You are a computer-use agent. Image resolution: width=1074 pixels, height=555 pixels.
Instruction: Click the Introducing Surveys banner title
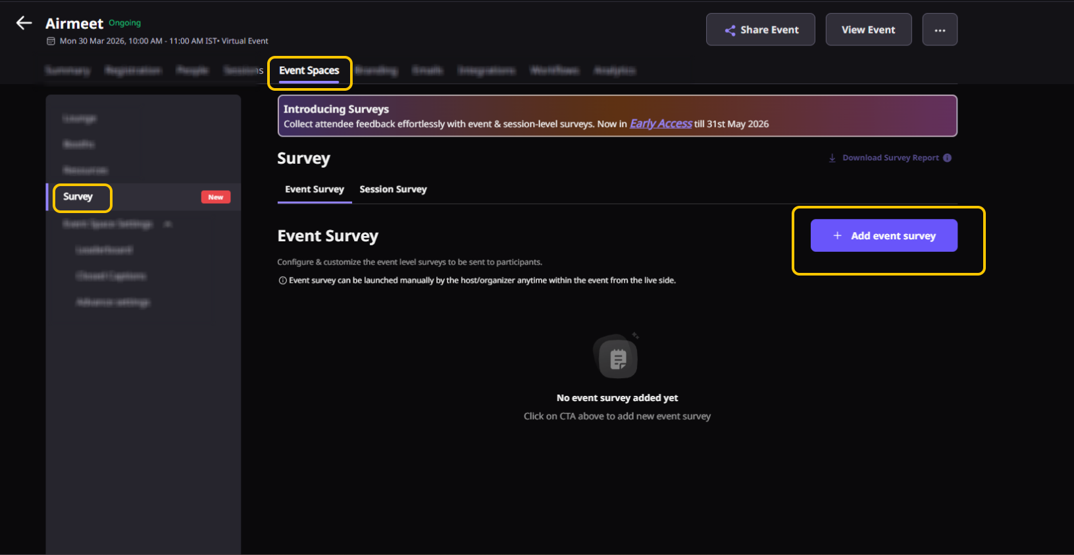336,109
